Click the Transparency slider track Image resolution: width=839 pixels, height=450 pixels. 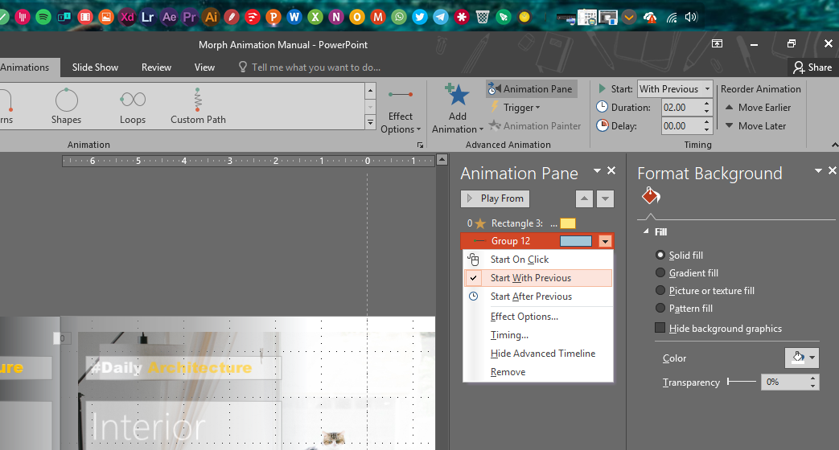tap(742, 382)
